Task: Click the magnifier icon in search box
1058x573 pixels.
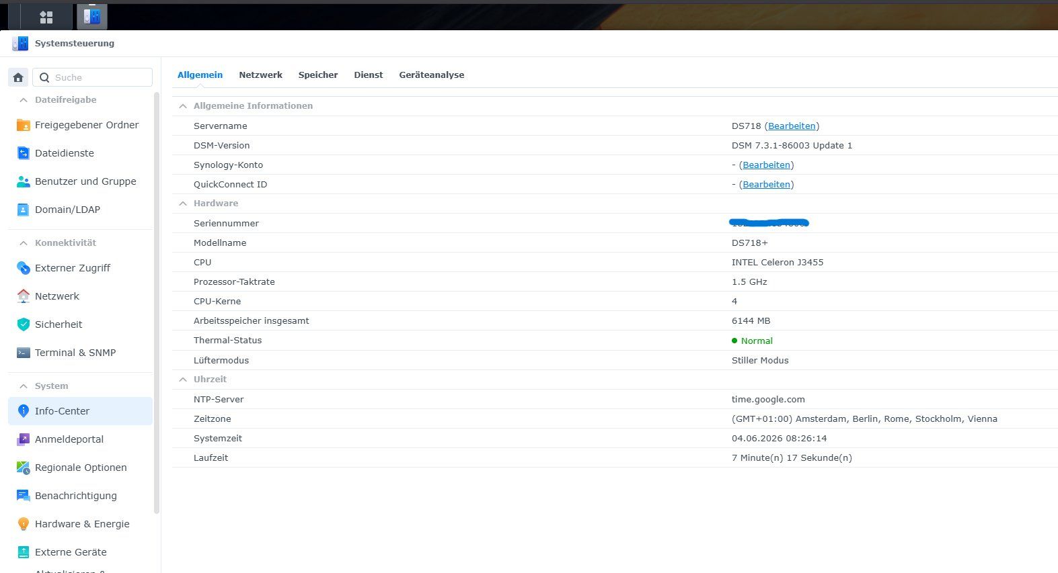Action: 44,77
